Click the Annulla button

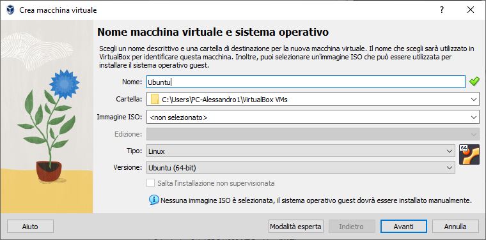click(x=455, y=227)
